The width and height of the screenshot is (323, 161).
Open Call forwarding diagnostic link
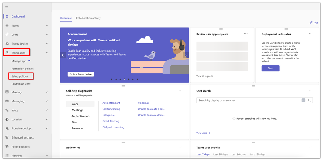click(x=111, y=109)
